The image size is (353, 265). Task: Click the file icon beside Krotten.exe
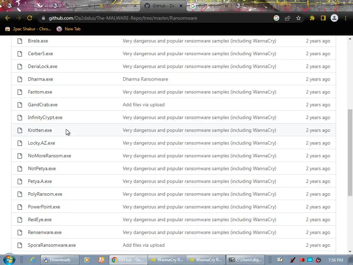[20, 130]
